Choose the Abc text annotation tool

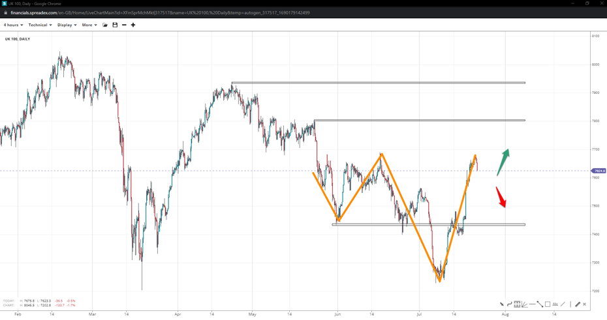(555, 304)
